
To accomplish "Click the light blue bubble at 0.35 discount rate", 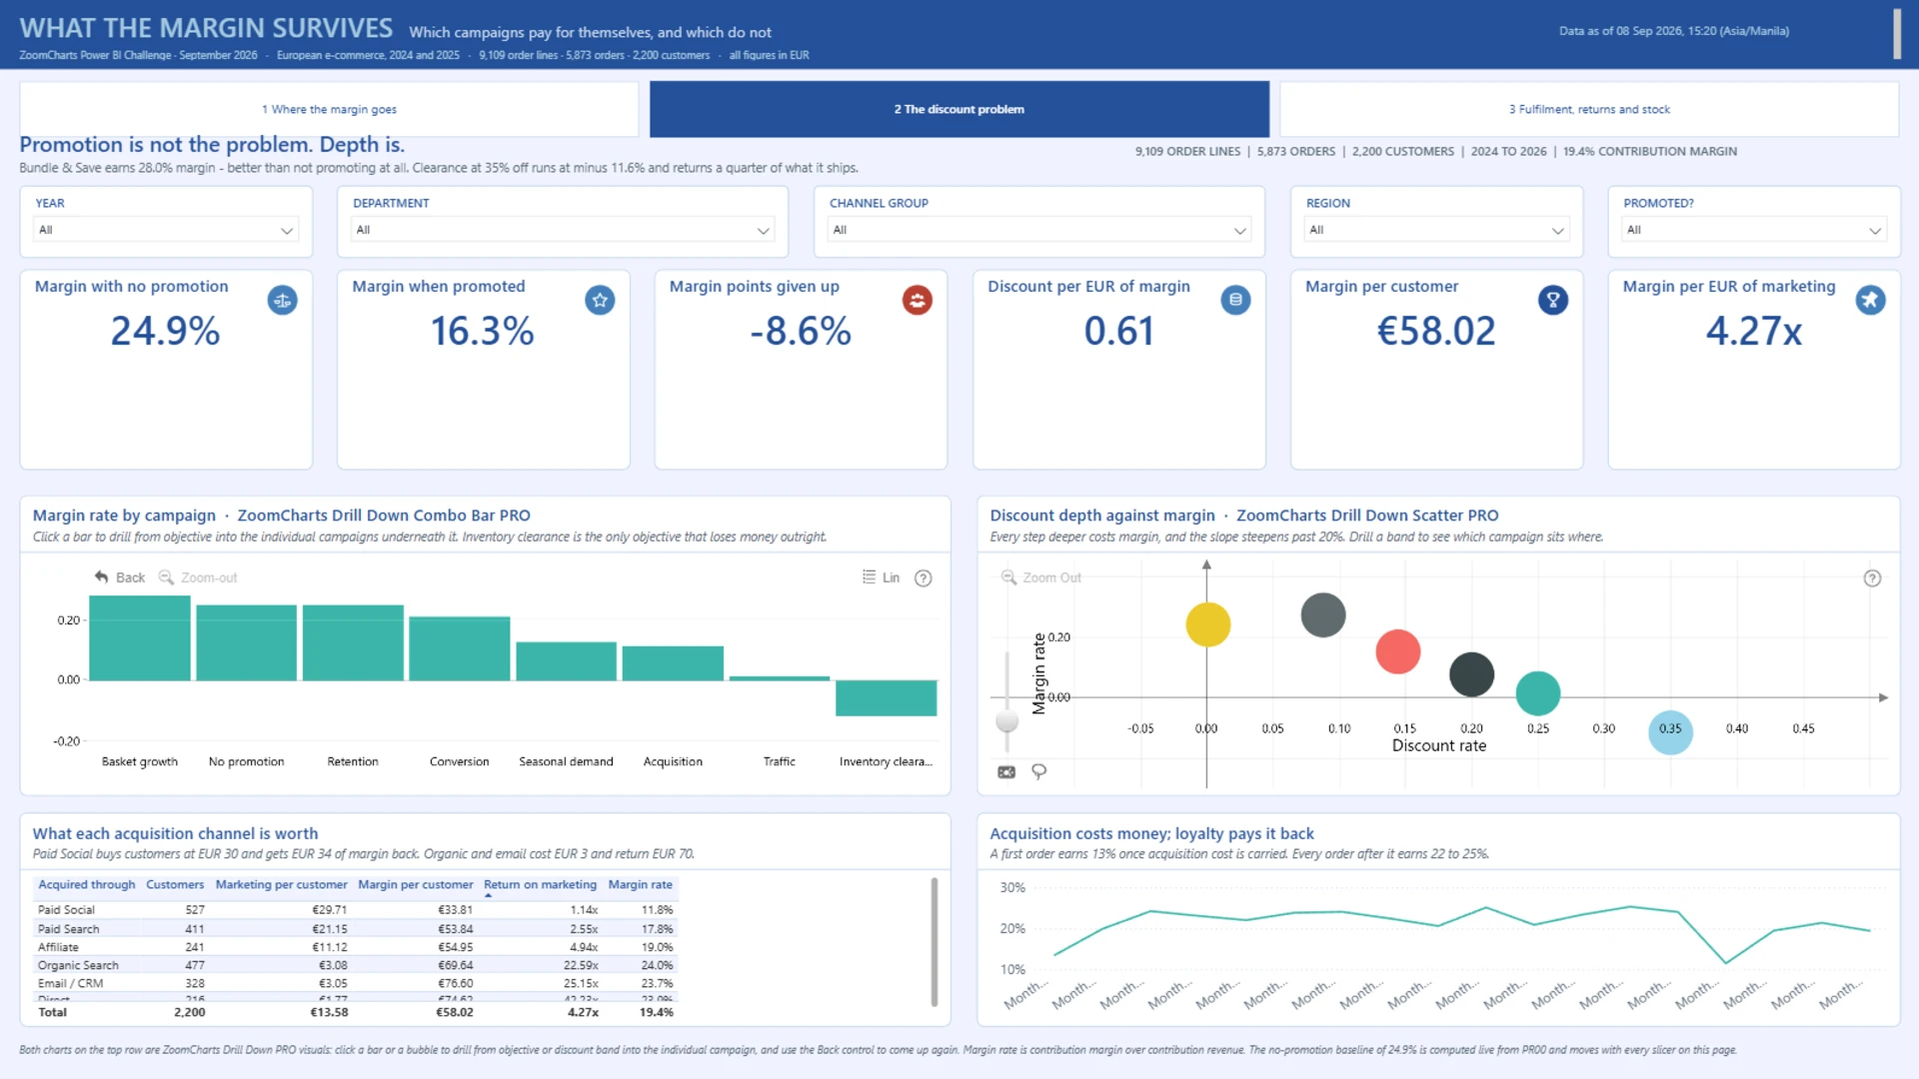I will (1670, 732).
